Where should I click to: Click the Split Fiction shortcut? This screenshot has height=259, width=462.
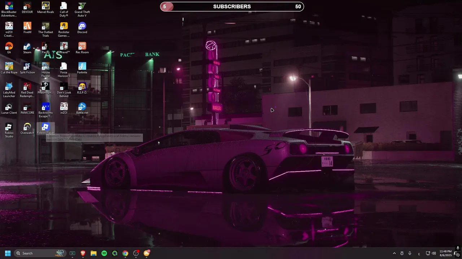(27, 68)
